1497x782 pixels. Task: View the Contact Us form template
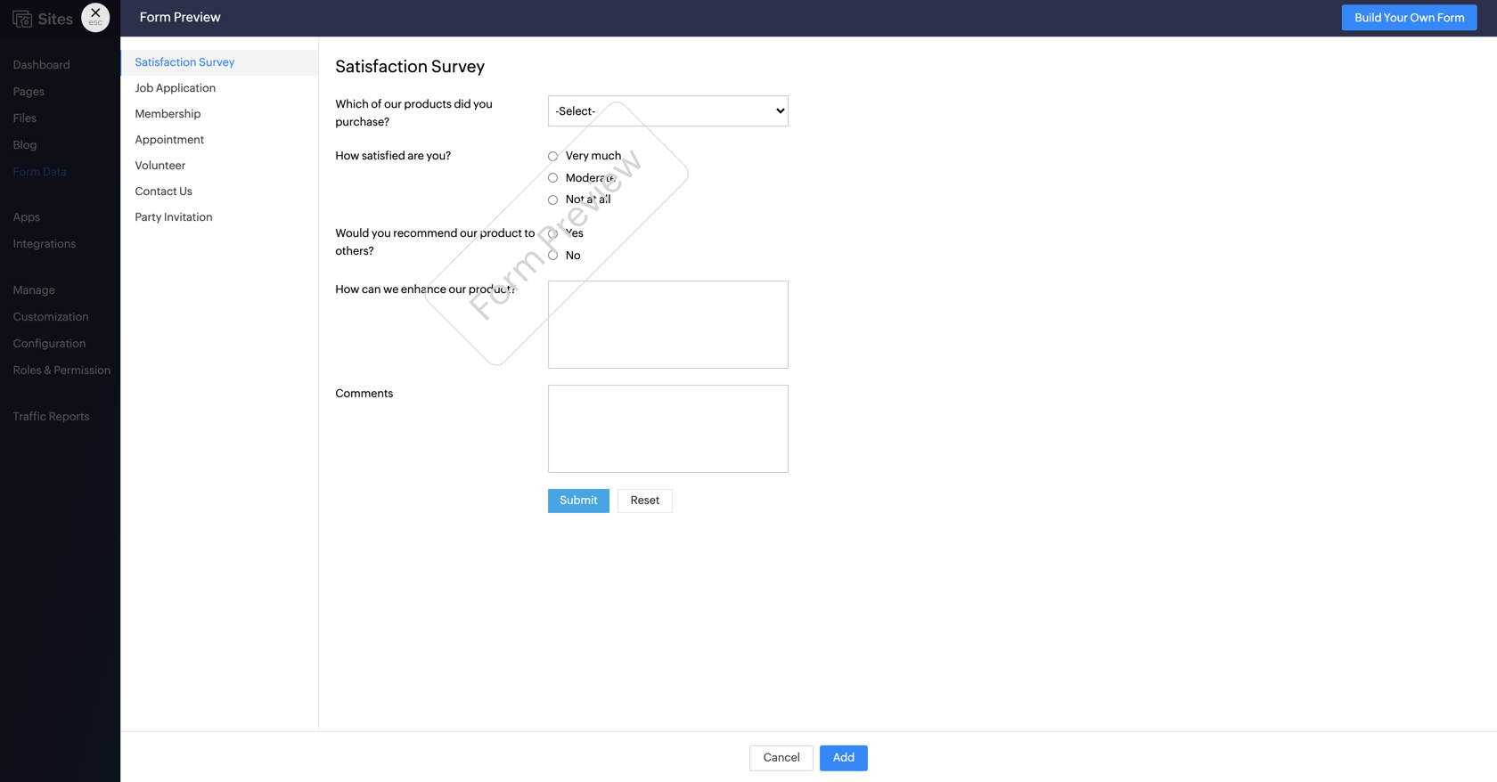tap(163, 191)
